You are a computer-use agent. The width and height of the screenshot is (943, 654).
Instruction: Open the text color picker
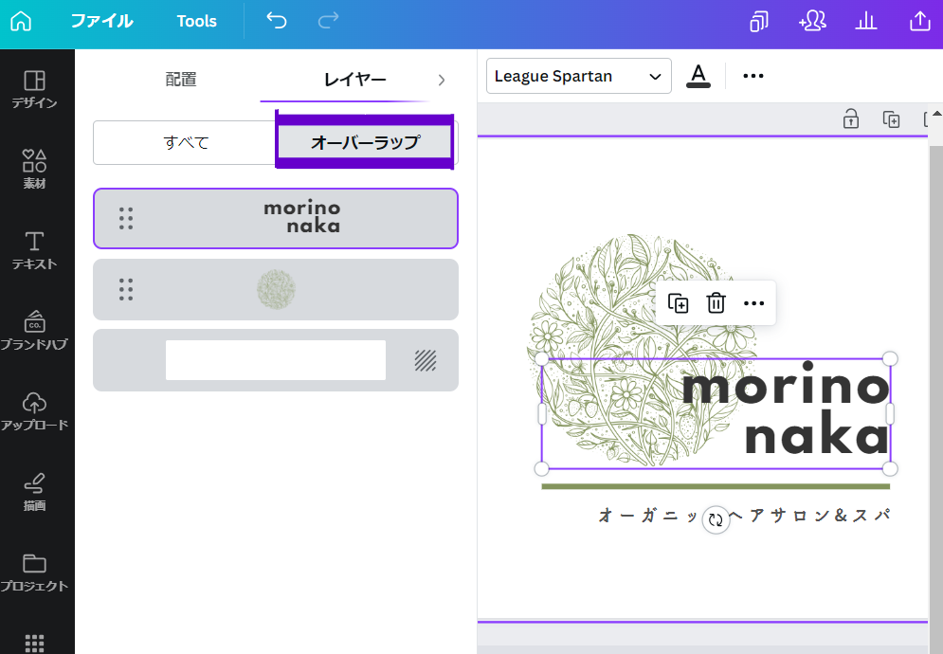click(x=698, y=77)
